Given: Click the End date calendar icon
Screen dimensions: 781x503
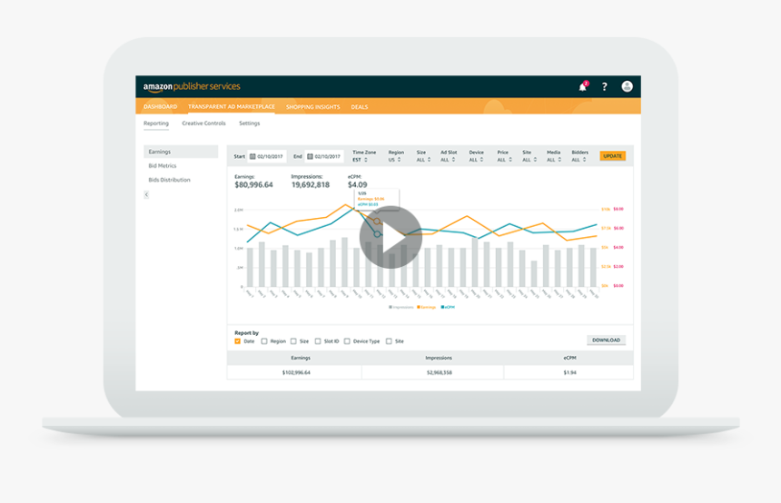Looking at the screenshot, I should [x=310, y=156].
